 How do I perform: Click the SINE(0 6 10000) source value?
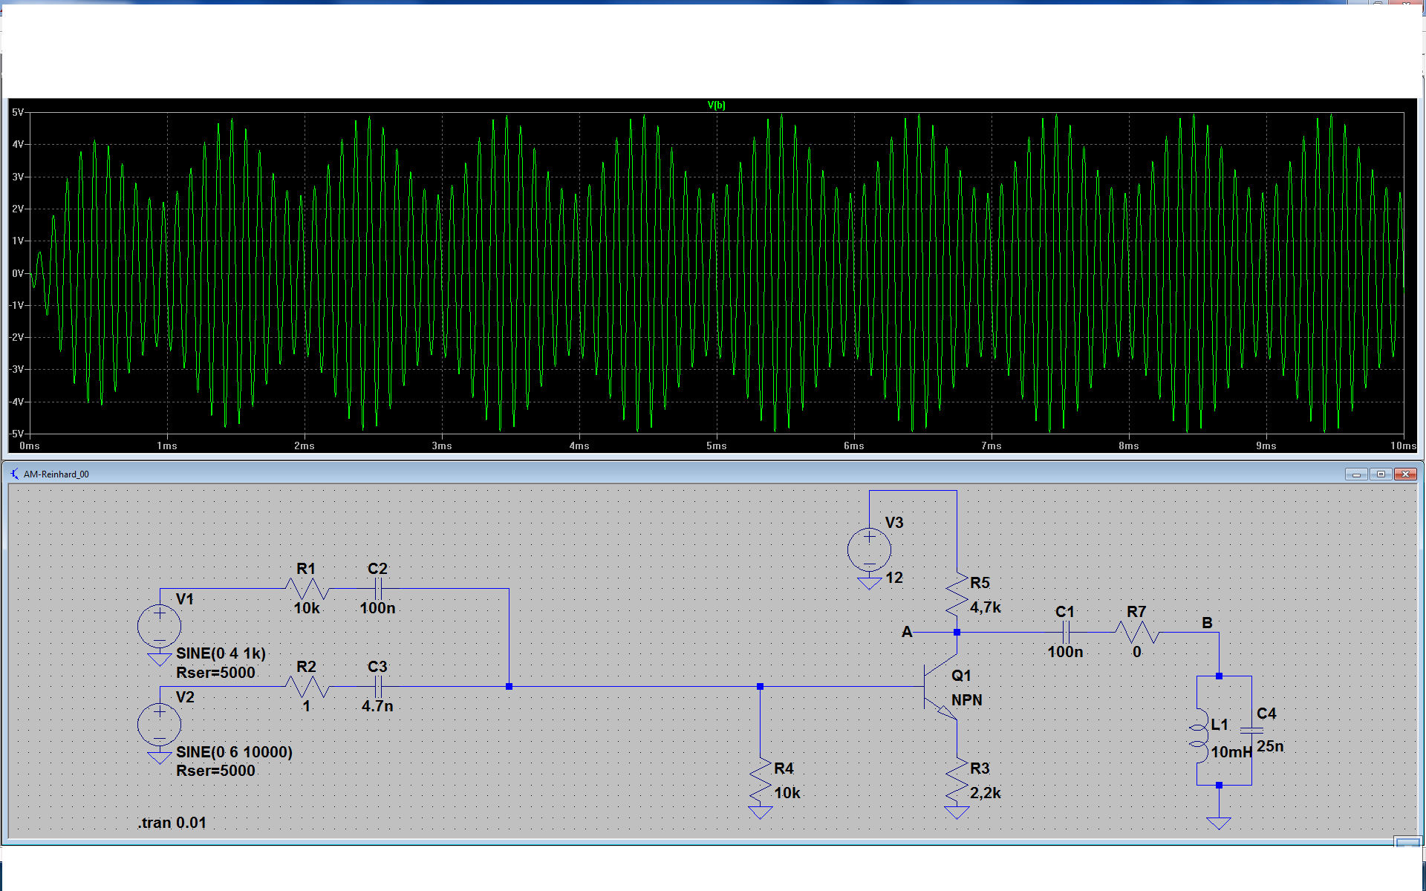pos(234,752)
